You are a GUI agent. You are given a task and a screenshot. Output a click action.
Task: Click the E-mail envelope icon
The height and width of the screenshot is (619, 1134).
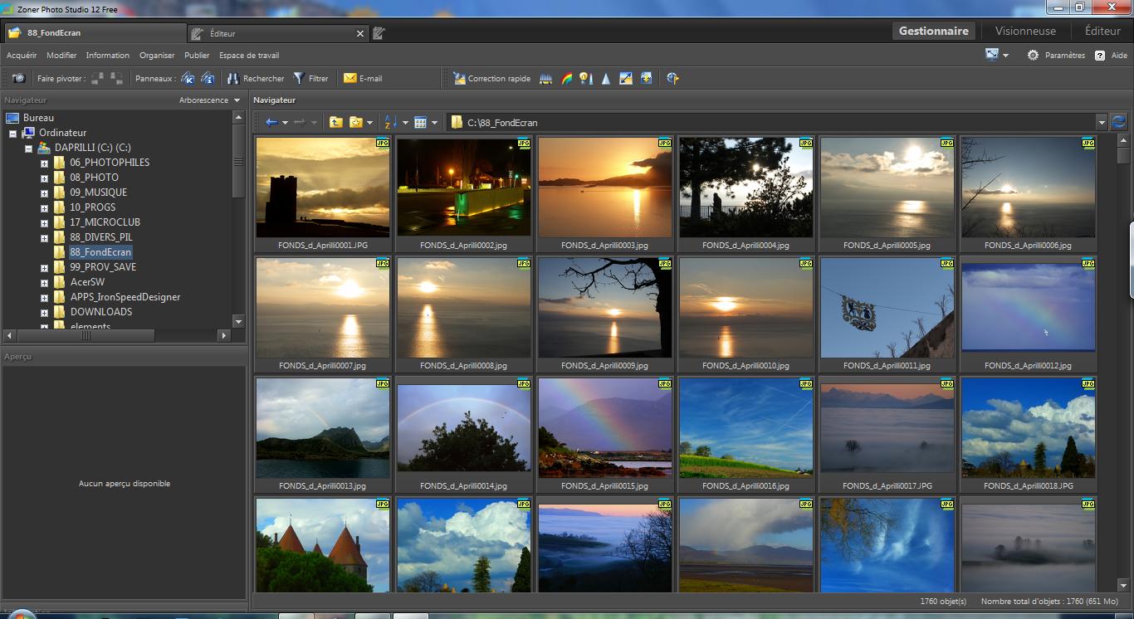click(x=349, y=78)
